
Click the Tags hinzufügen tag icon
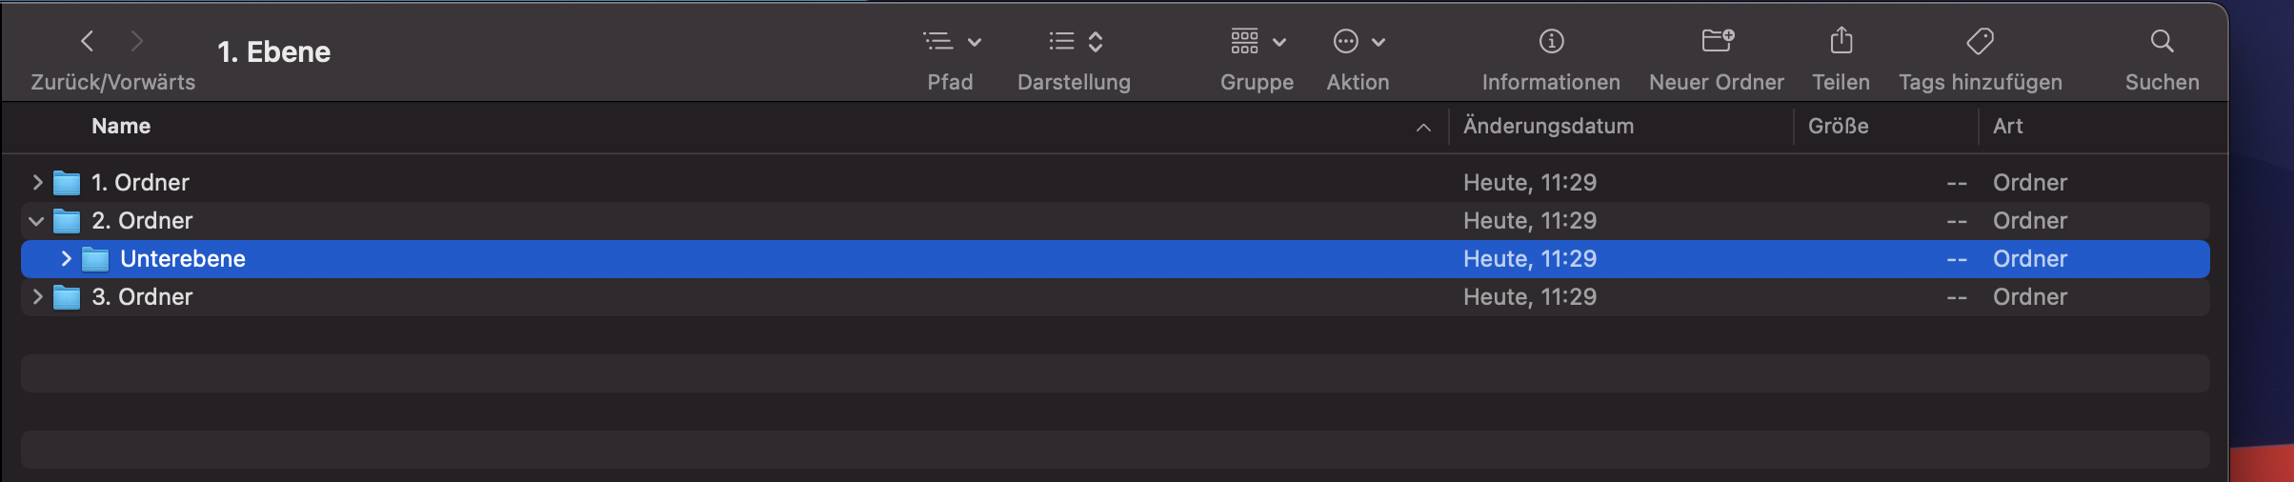tap(1980, 41)
